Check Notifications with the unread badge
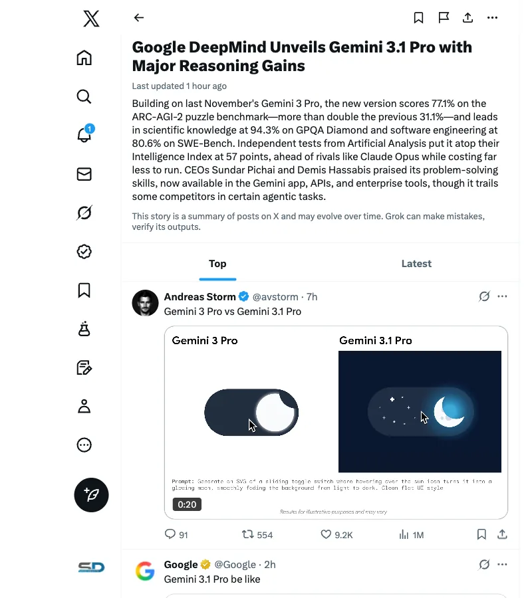532x598 pixels. [84, 135]
